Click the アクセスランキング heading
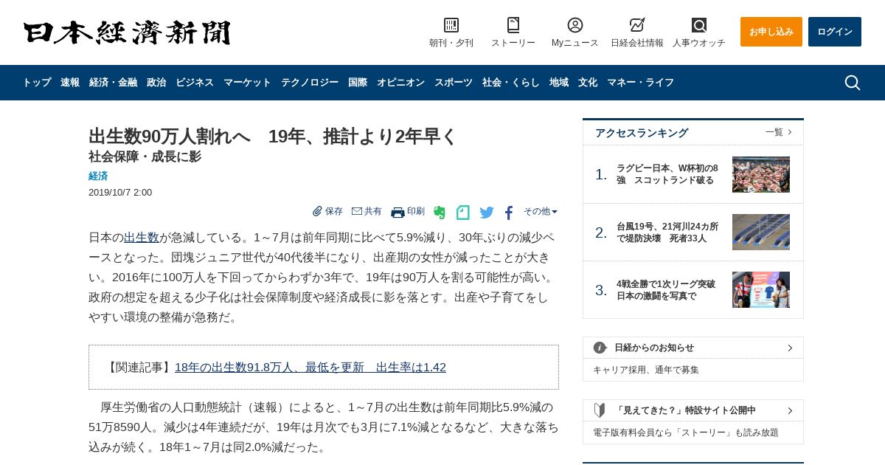 [x=642, y=133]
